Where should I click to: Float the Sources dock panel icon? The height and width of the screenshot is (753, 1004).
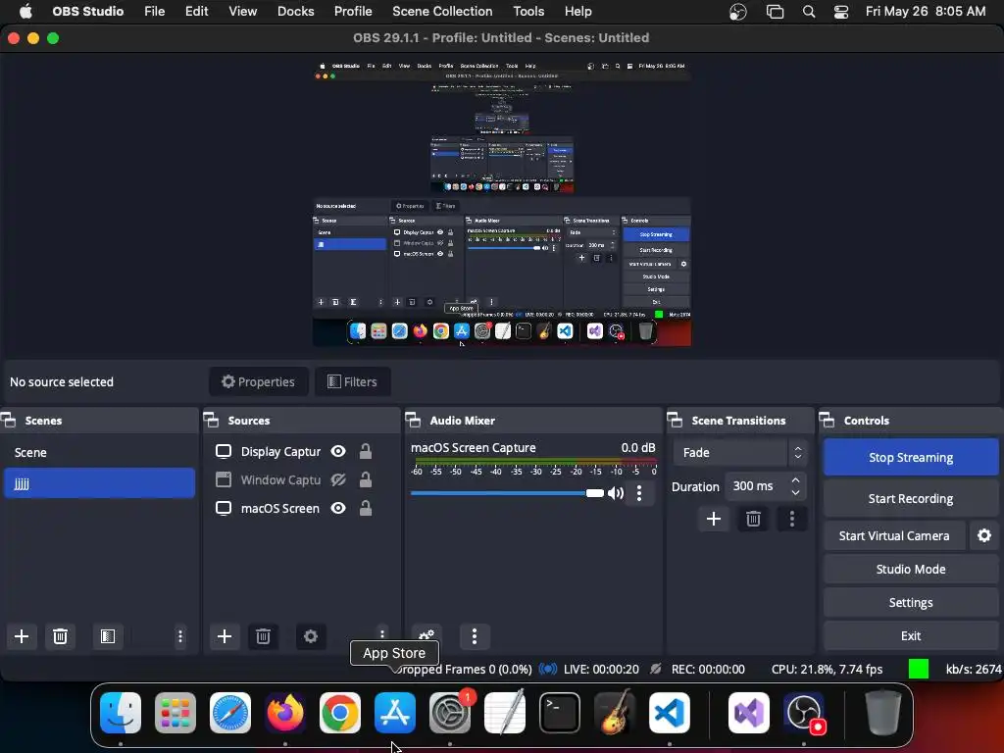(x=212, y=421)
